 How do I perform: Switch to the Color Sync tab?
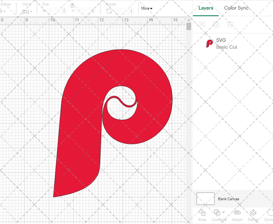pyautogui.click(x=236, y=8)
